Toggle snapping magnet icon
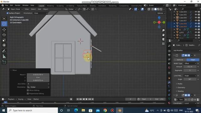This screenshot has width=201, height=113. [x=84, y=9]
